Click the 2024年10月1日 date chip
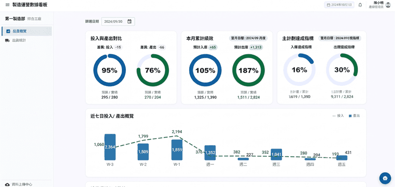 coord(339,5)
